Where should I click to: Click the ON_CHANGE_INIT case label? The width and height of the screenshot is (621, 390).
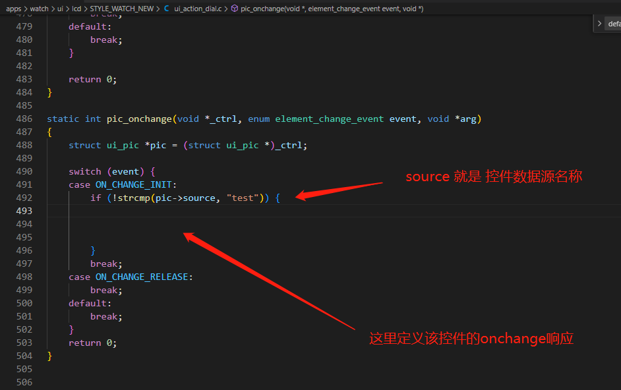(x=133, y=185)
